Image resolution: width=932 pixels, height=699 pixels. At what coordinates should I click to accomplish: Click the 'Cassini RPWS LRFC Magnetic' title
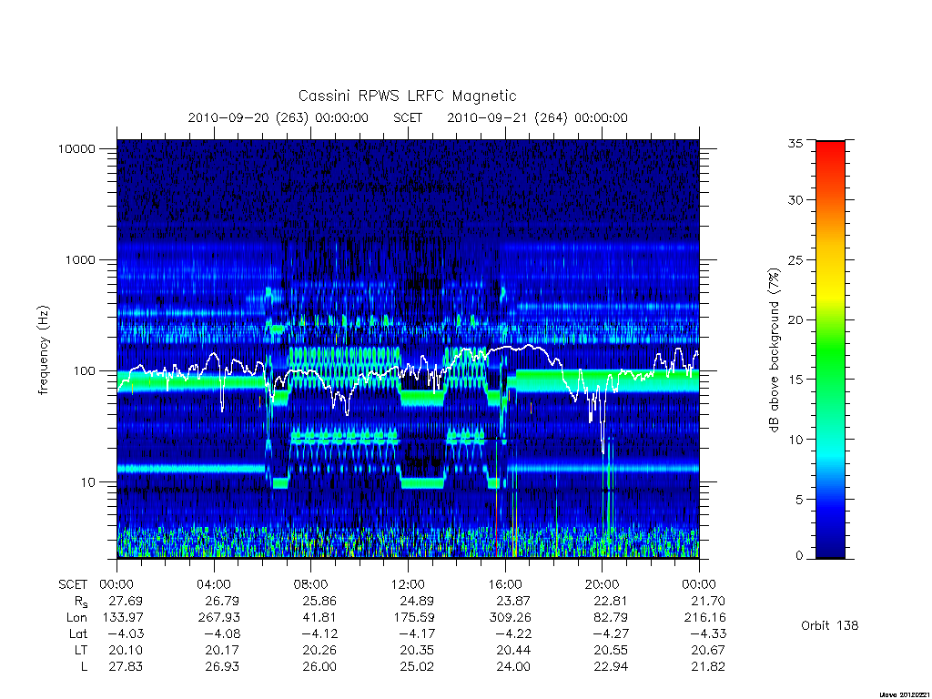407,96
